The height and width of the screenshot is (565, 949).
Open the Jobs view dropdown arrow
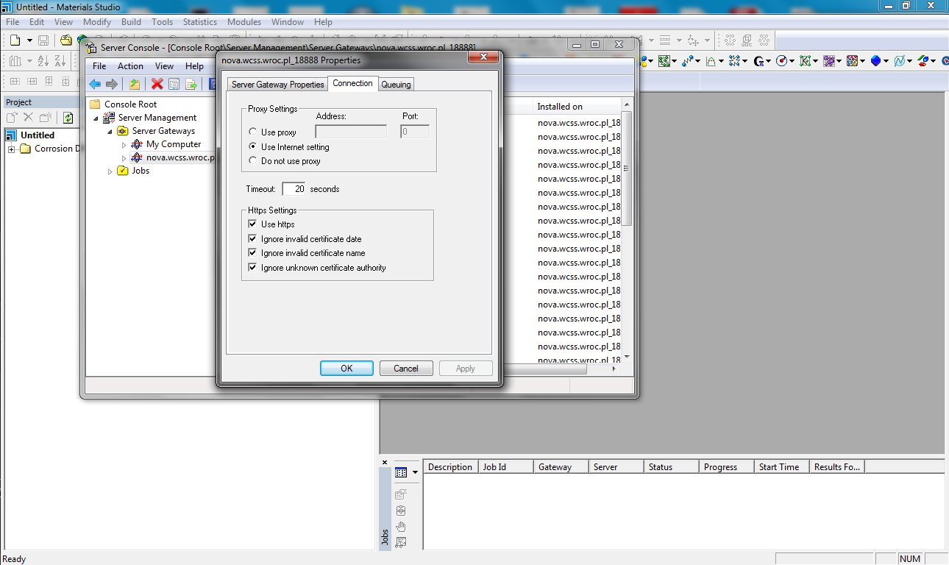[x=415, y=472]
